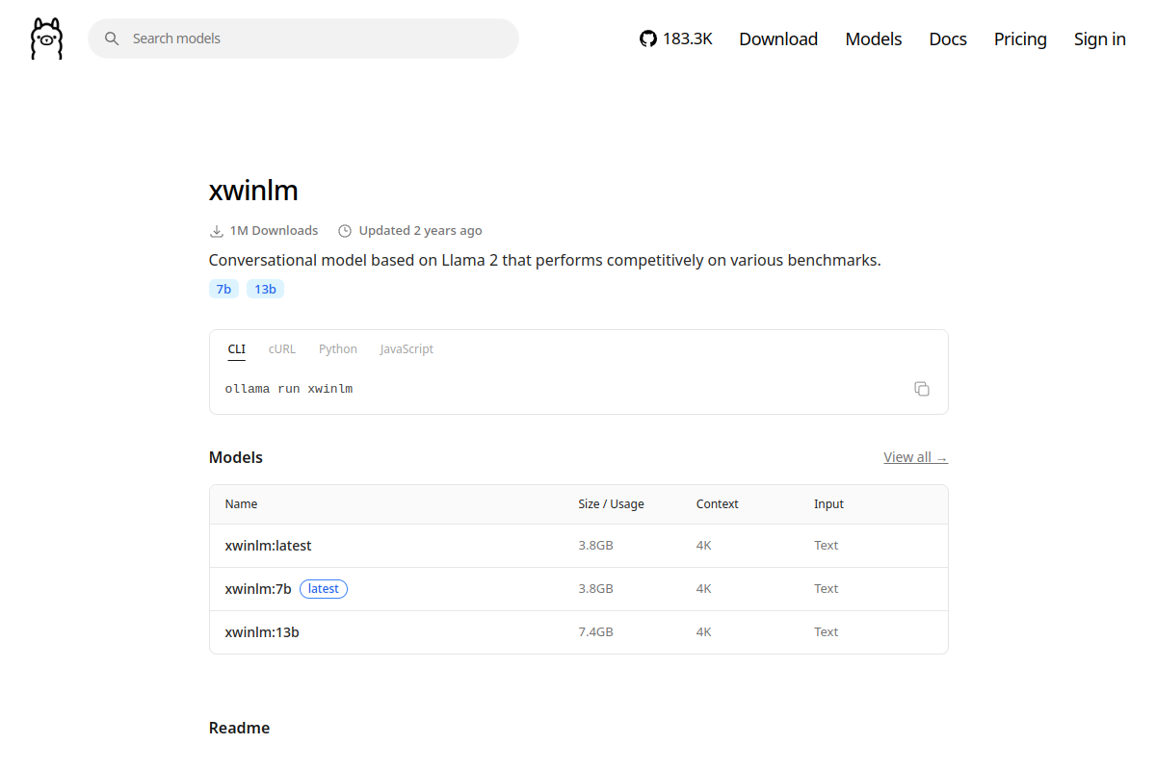The height and width of the screenshot is (770, 1156).
Task: Click 'Updated 2 years ago' text
Action: click(x=420, y=231)
